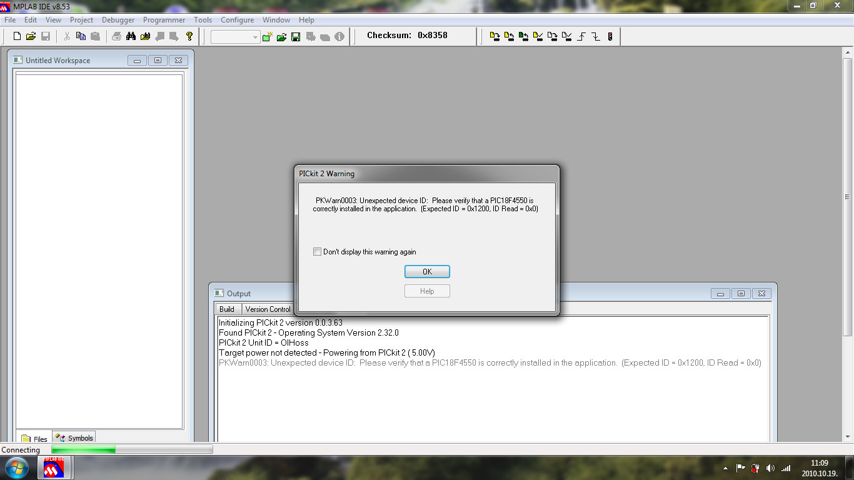Open the Edit menu
854x480 pixels.
coord(31,20)
